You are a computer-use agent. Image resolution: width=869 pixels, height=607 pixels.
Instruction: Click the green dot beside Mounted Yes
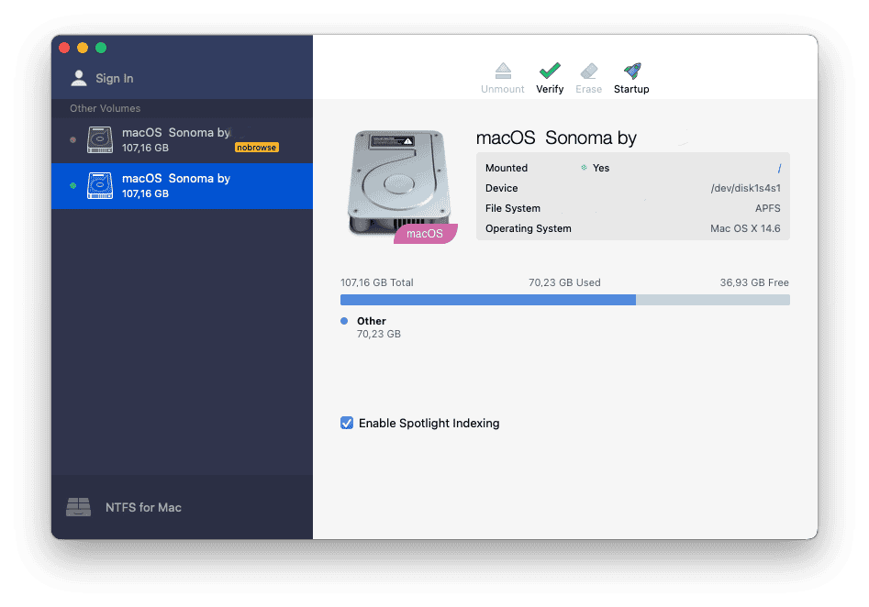tap(584, 167)
